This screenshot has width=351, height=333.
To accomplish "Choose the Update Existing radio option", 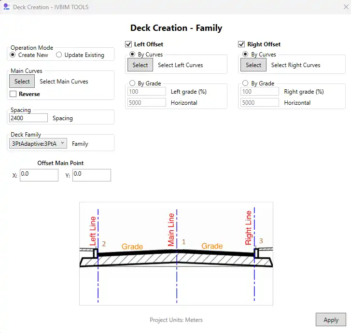I will [x=59, y=55].
